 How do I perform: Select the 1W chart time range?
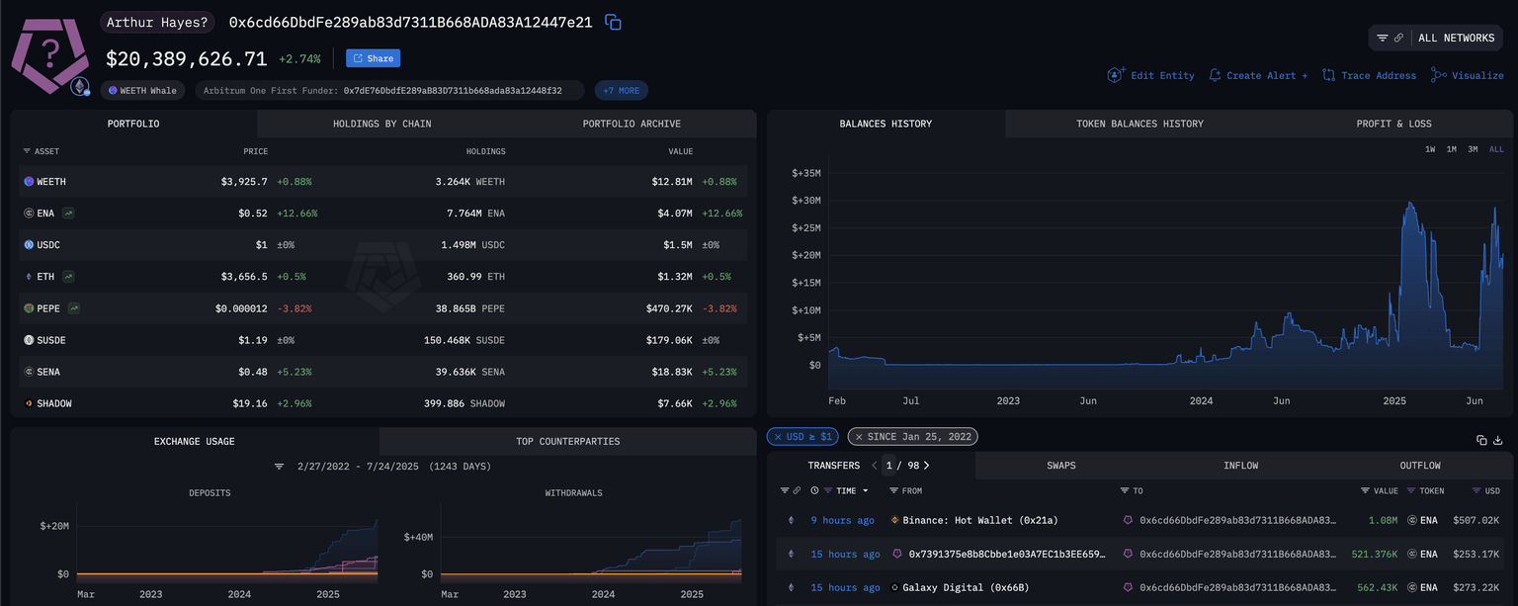pyautogui.click(x=1429, y=149)
